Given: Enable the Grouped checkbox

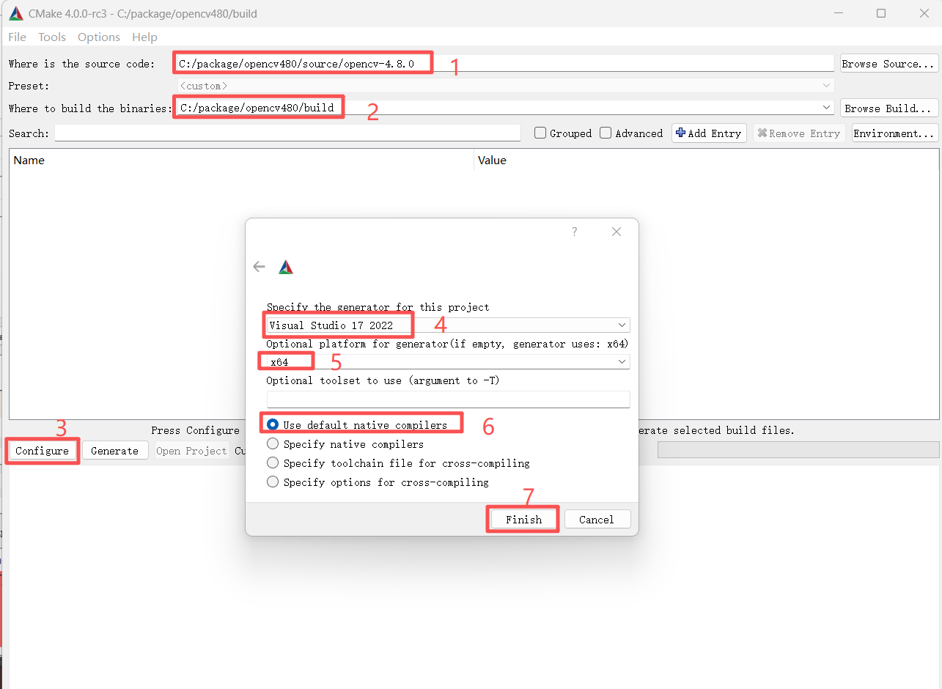Looking at the screenshot, I should [x=540, y=133].
